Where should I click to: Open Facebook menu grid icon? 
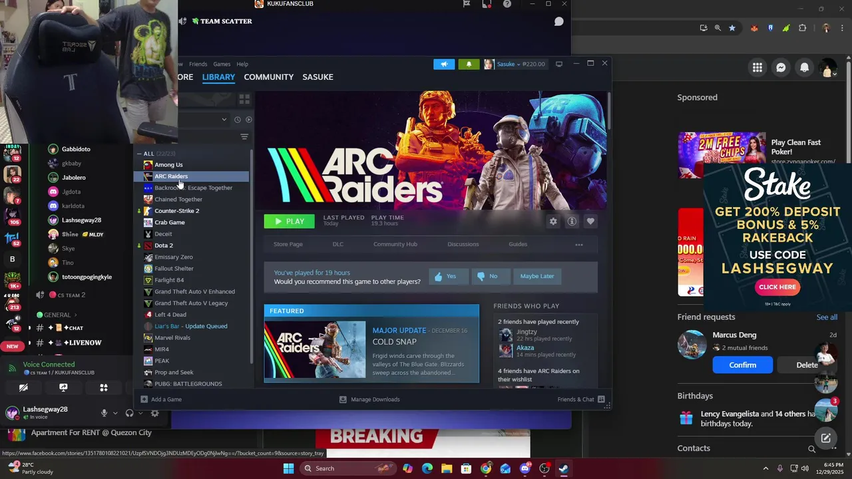pyautogui.click(x=757, y=67)
